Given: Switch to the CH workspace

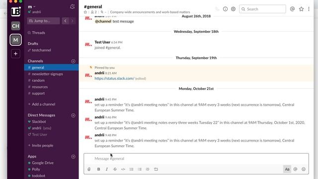Looking at the screenshot, I should click(15, 26).
